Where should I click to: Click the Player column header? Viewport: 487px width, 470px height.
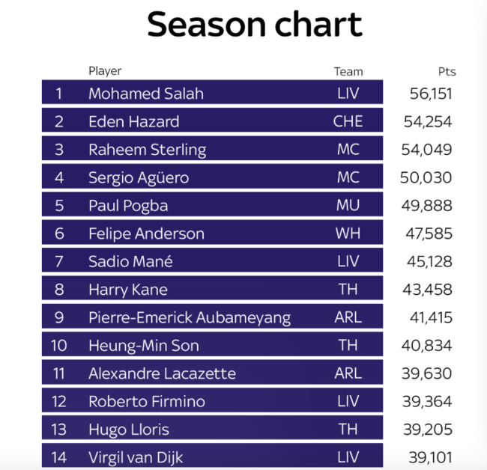click(105, 71)
